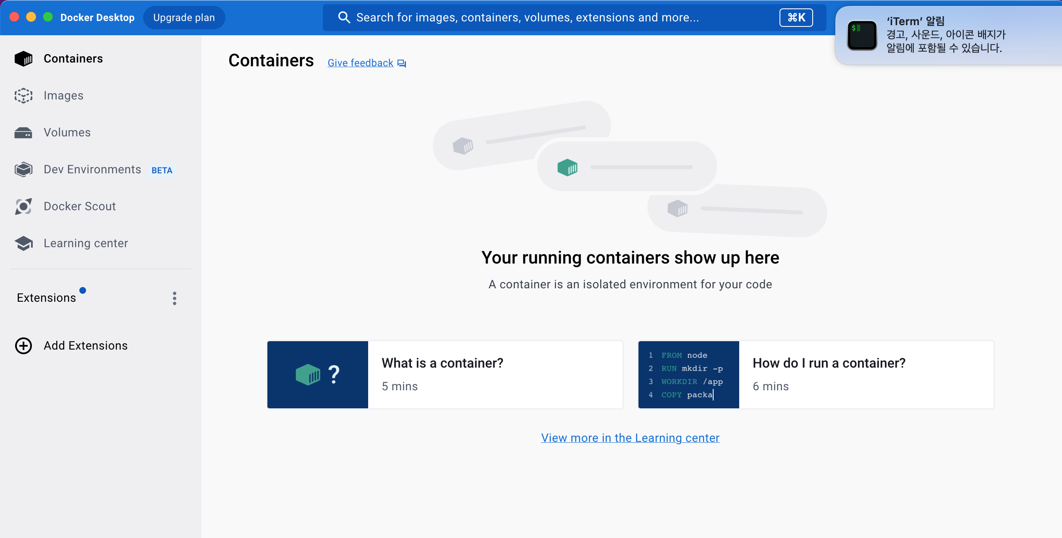The height and width of the screenshot is (538, 1062).
Task: Go to the Volumes section label
Action: click(67, 133)
